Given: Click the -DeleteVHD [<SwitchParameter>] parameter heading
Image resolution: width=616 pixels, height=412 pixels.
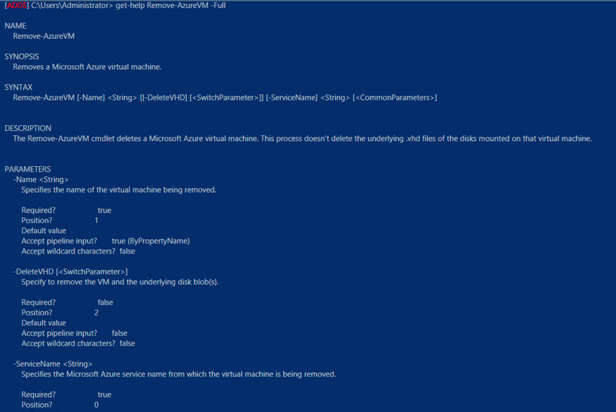Looking at the screenshot, I should 70,272.
